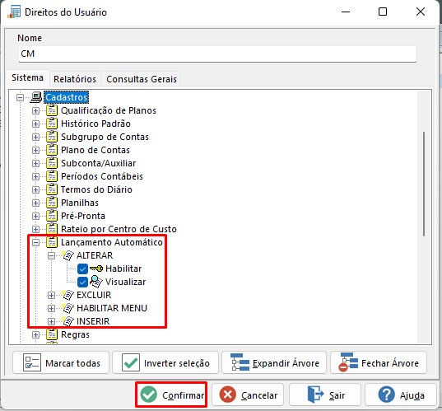
Task: Click the Cadastros computer icon
Action: pos(36,97)
